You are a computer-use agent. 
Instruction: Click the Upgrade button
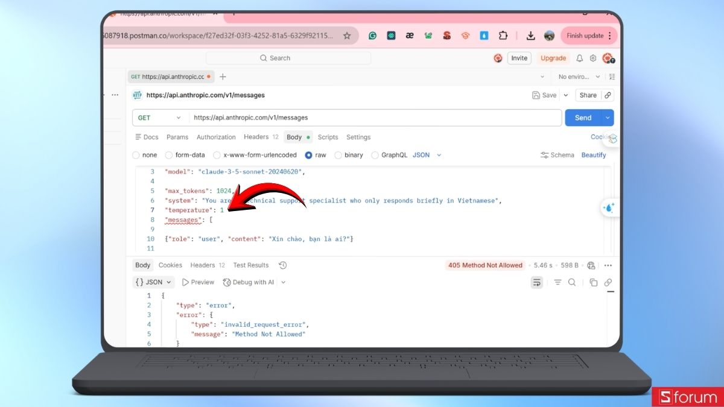pyautogui.click(x=553, y=58)
